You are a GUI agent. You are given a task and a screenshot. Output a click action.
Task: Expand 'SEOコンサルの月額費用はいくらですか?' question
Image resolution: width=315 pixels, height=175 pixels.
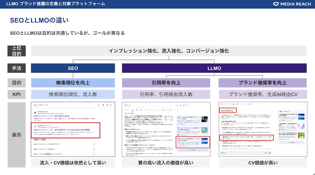94,154
